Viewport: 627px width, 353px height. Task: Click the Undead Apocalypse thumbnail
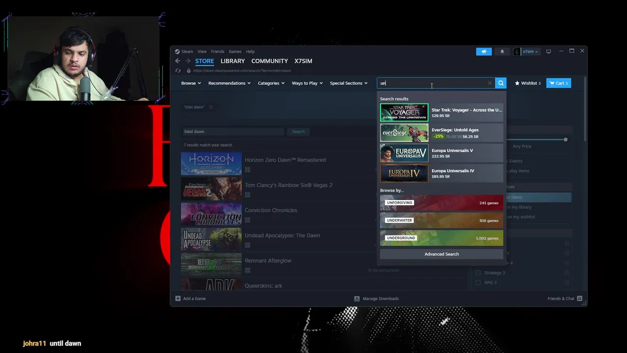tap(211, 240)
